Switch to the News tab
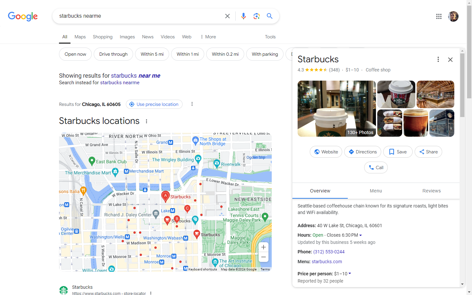The height and width of the screenshot is (295, 472). coord(148,37)
